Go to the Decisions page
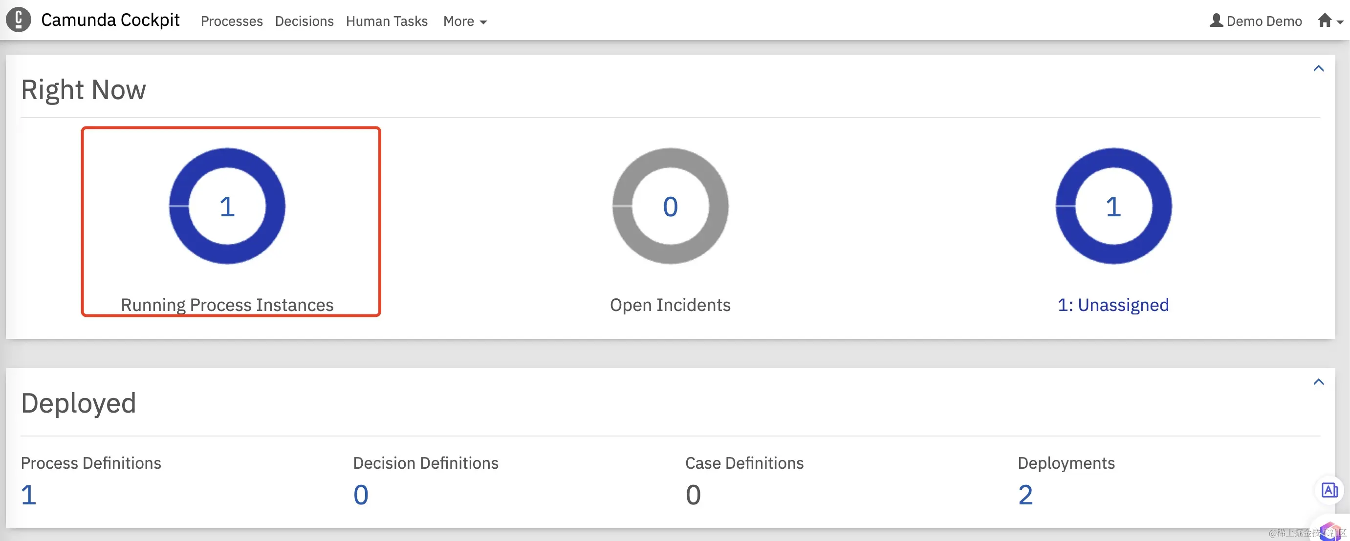1350x541 pixels. [304, 21]
